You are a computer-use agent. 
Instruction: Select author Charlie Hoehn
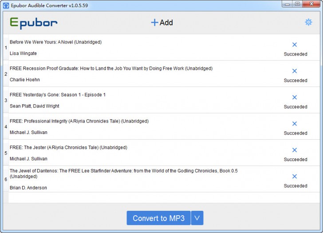[25, 80]
